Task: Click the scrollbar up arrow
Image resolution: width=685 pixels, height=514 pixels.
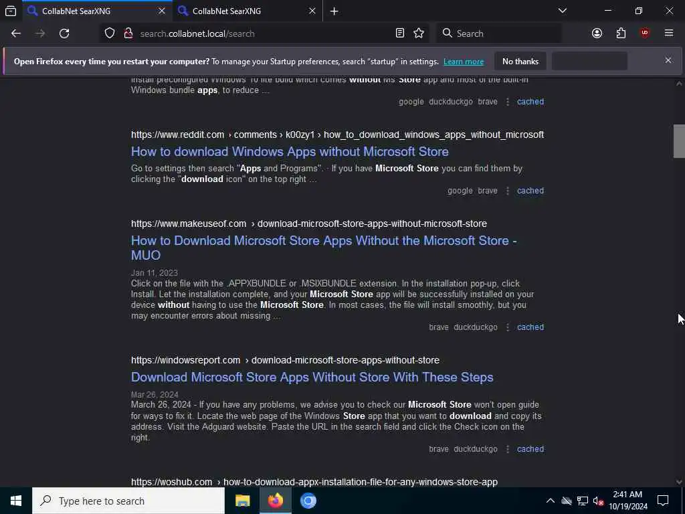Action: tap(679, 83)
